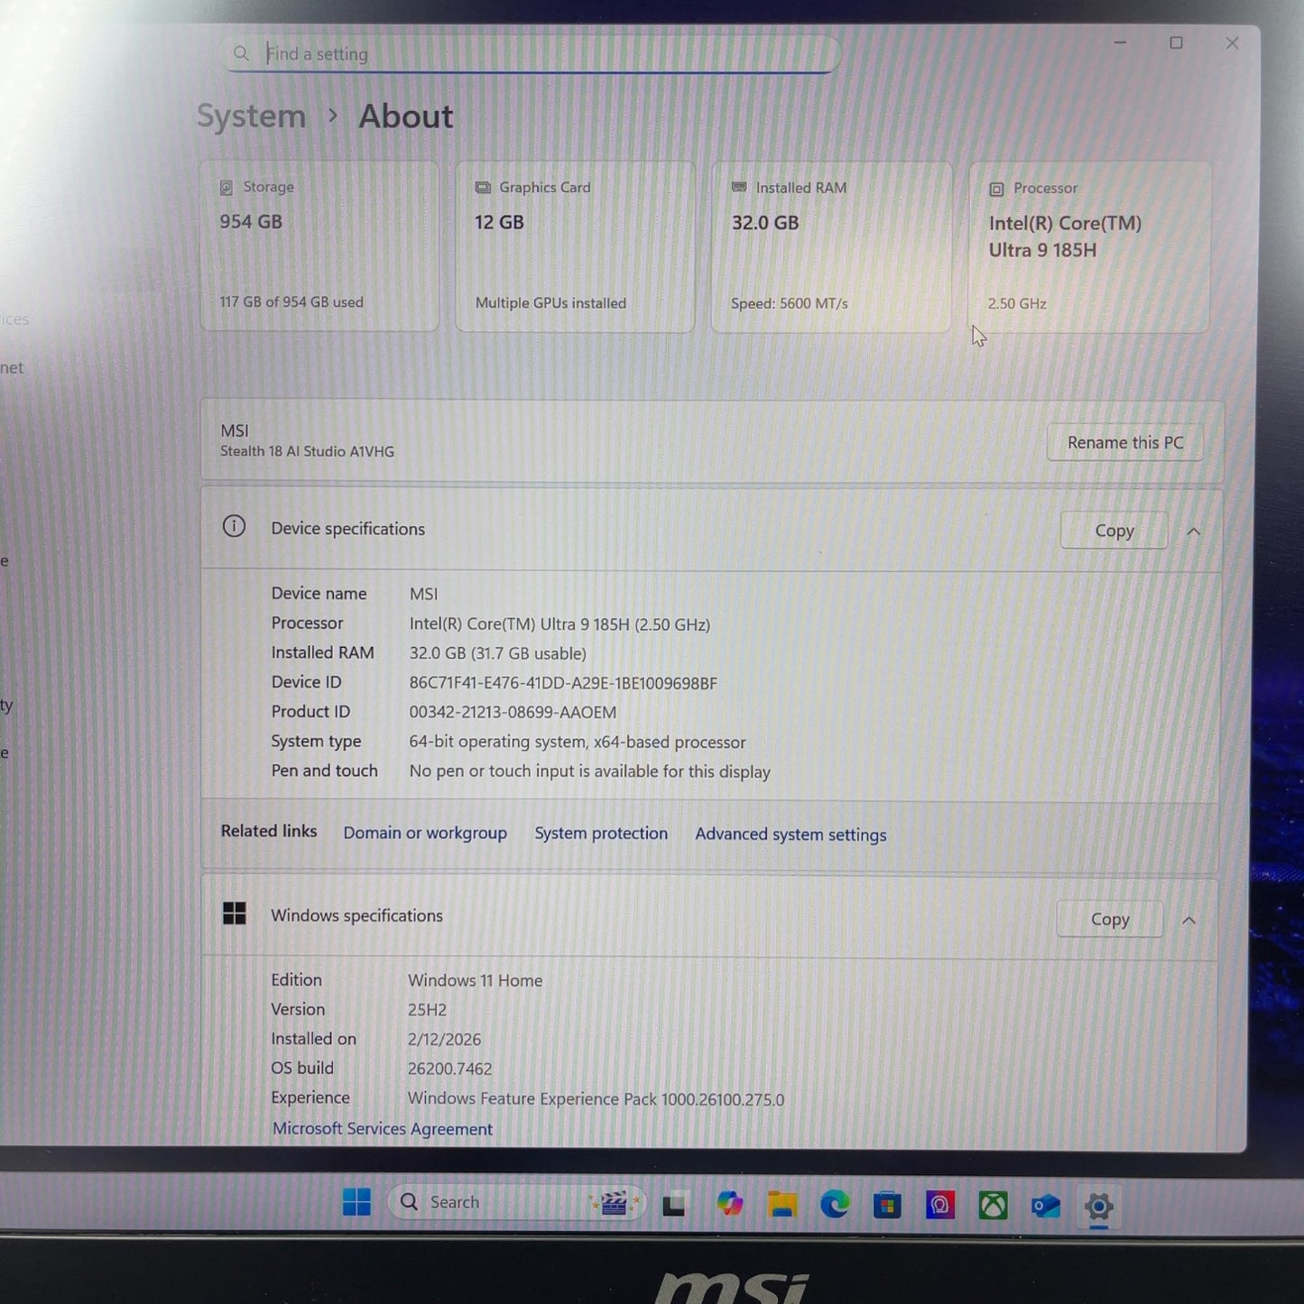Open Clipchamp from the taskbar
This screenshot has height=1304, width=1304.
(x=615, y=1202)
